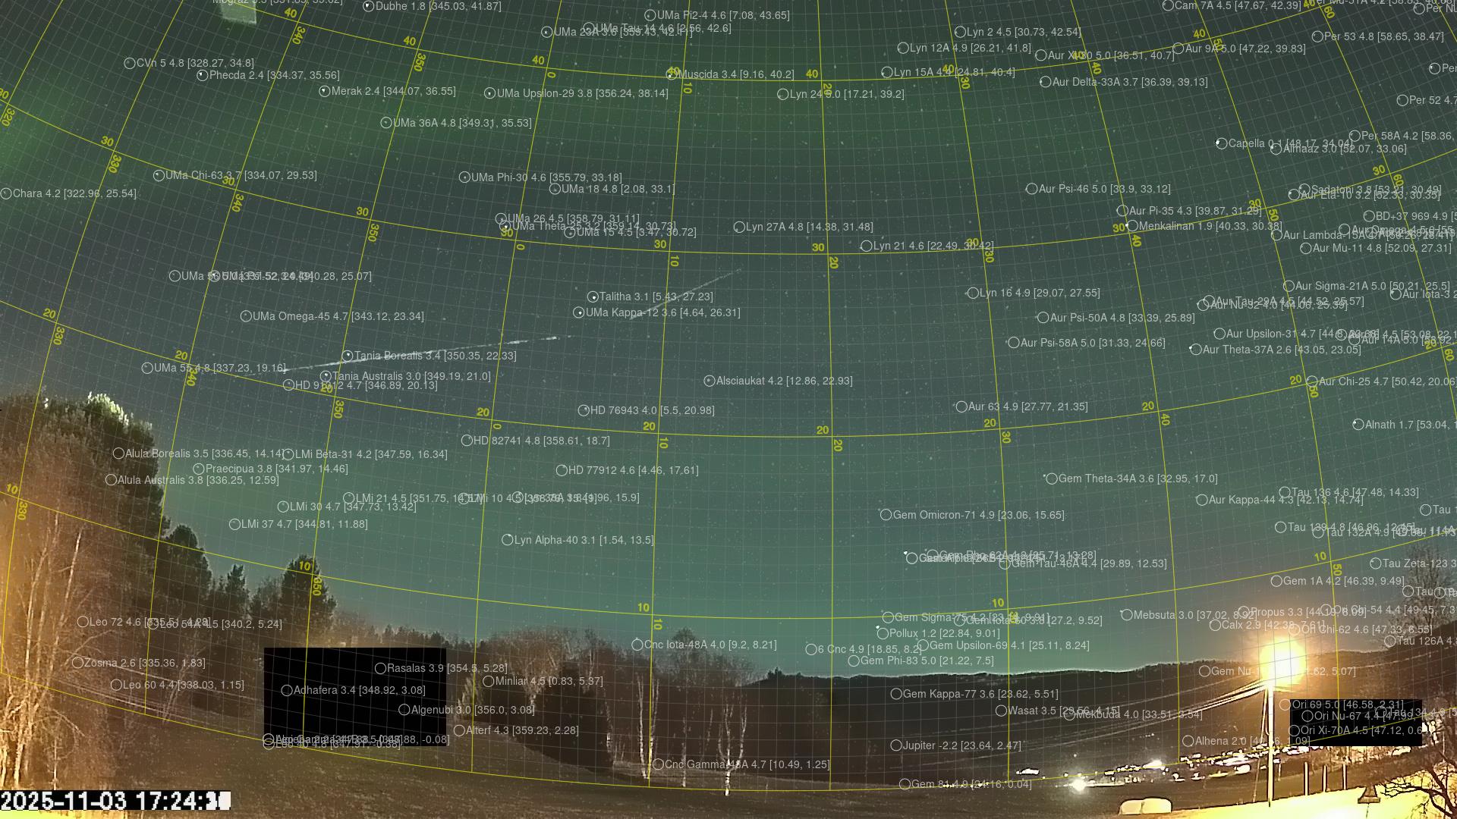
Task: Click the HD 76943 star label
Action: point(651,410)
